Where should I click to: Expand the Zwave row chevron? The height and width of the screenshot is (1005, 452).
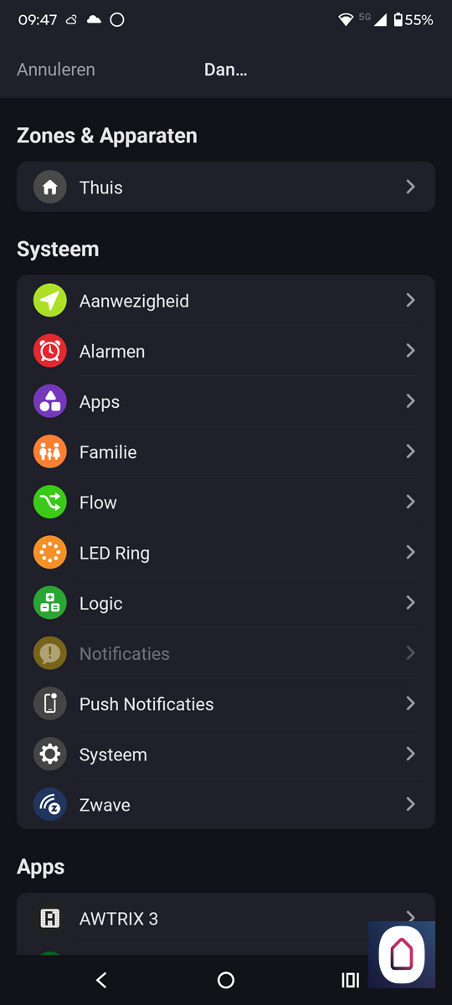pyautogui.click(x=410, y=804)
